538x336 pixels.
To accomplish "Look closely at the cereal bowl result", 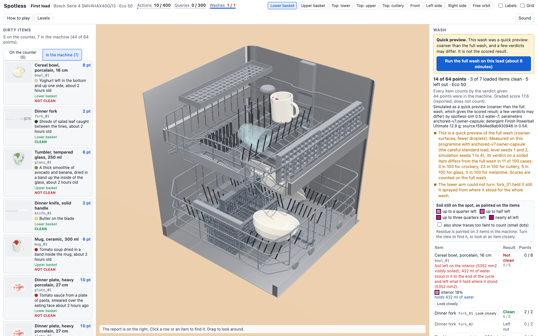I will (x=447, y=304).
